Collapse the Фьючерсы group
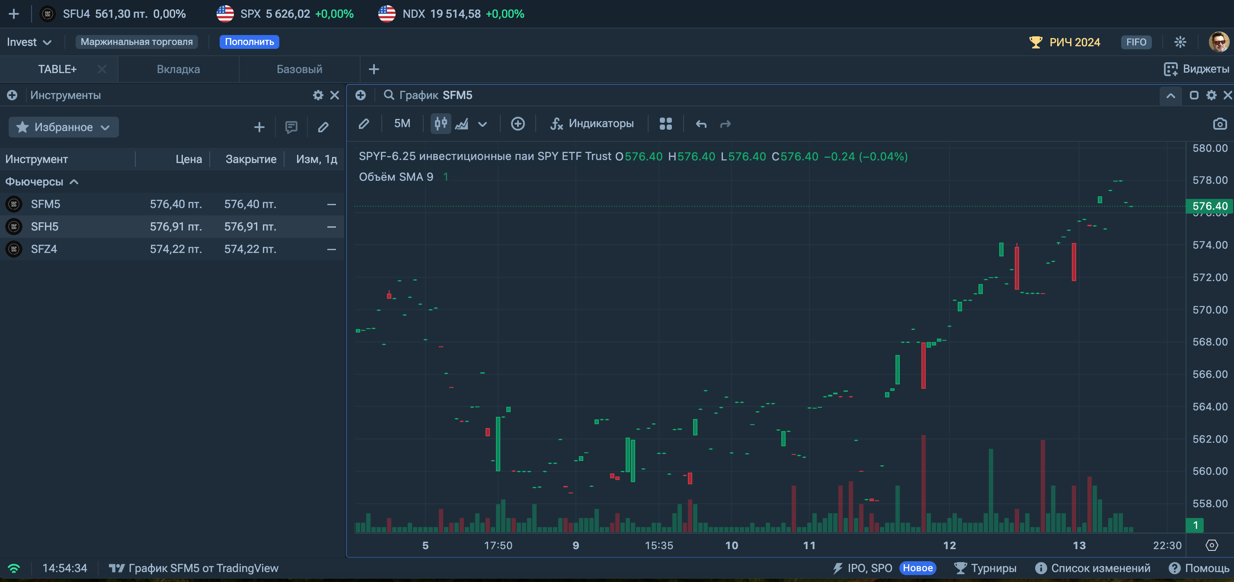1234x582 pixels. pyautogui.click(x=42, y=182)
